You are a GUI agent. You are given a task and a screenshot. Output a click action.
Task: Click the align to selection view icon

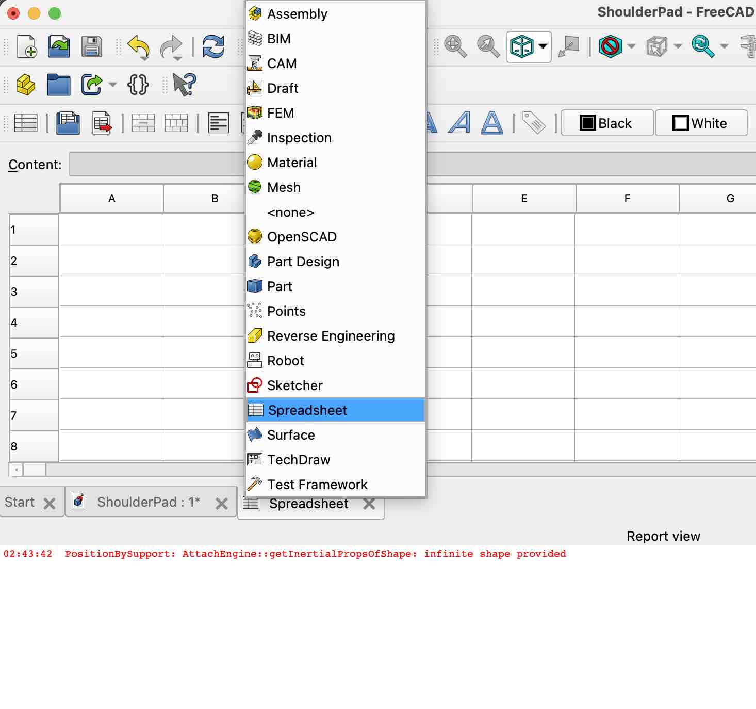pos(569,46)
